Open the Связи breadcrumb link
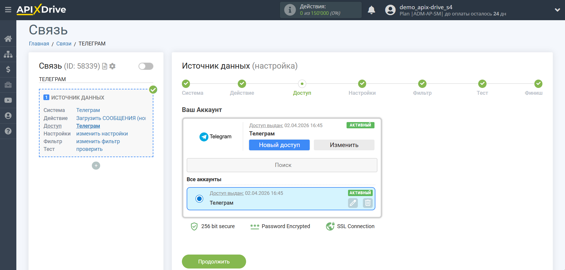Viewport: 565px width, 270px height. pyautogui.click(x=64, y=43)
